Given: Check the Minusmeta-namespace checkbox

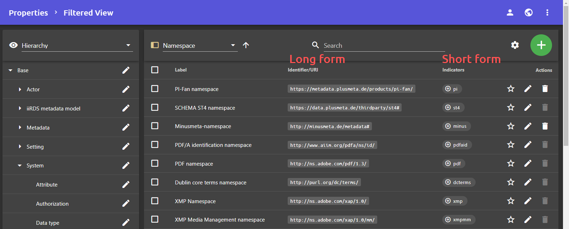Looking at the screenshot, I should point(155,126).
